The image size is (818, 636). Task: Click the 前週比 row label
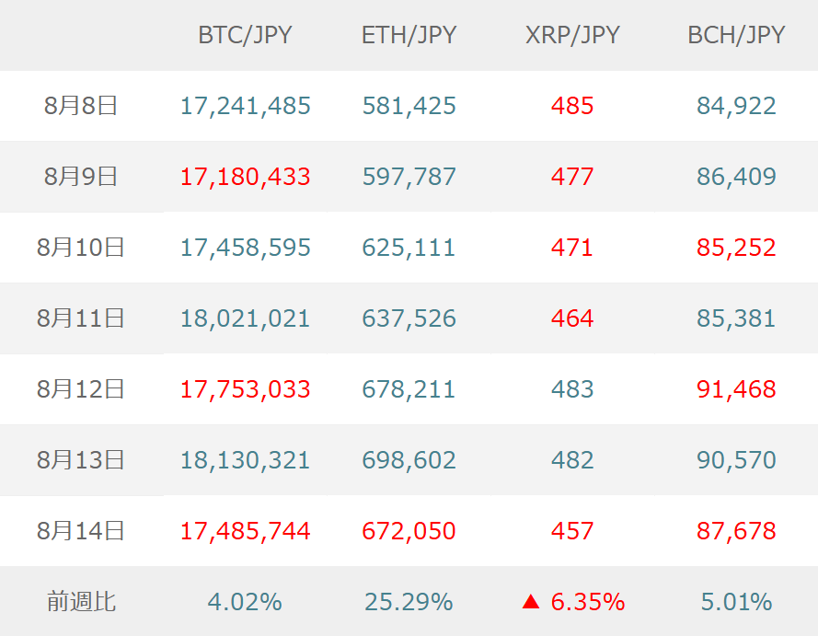click(81, 603)
